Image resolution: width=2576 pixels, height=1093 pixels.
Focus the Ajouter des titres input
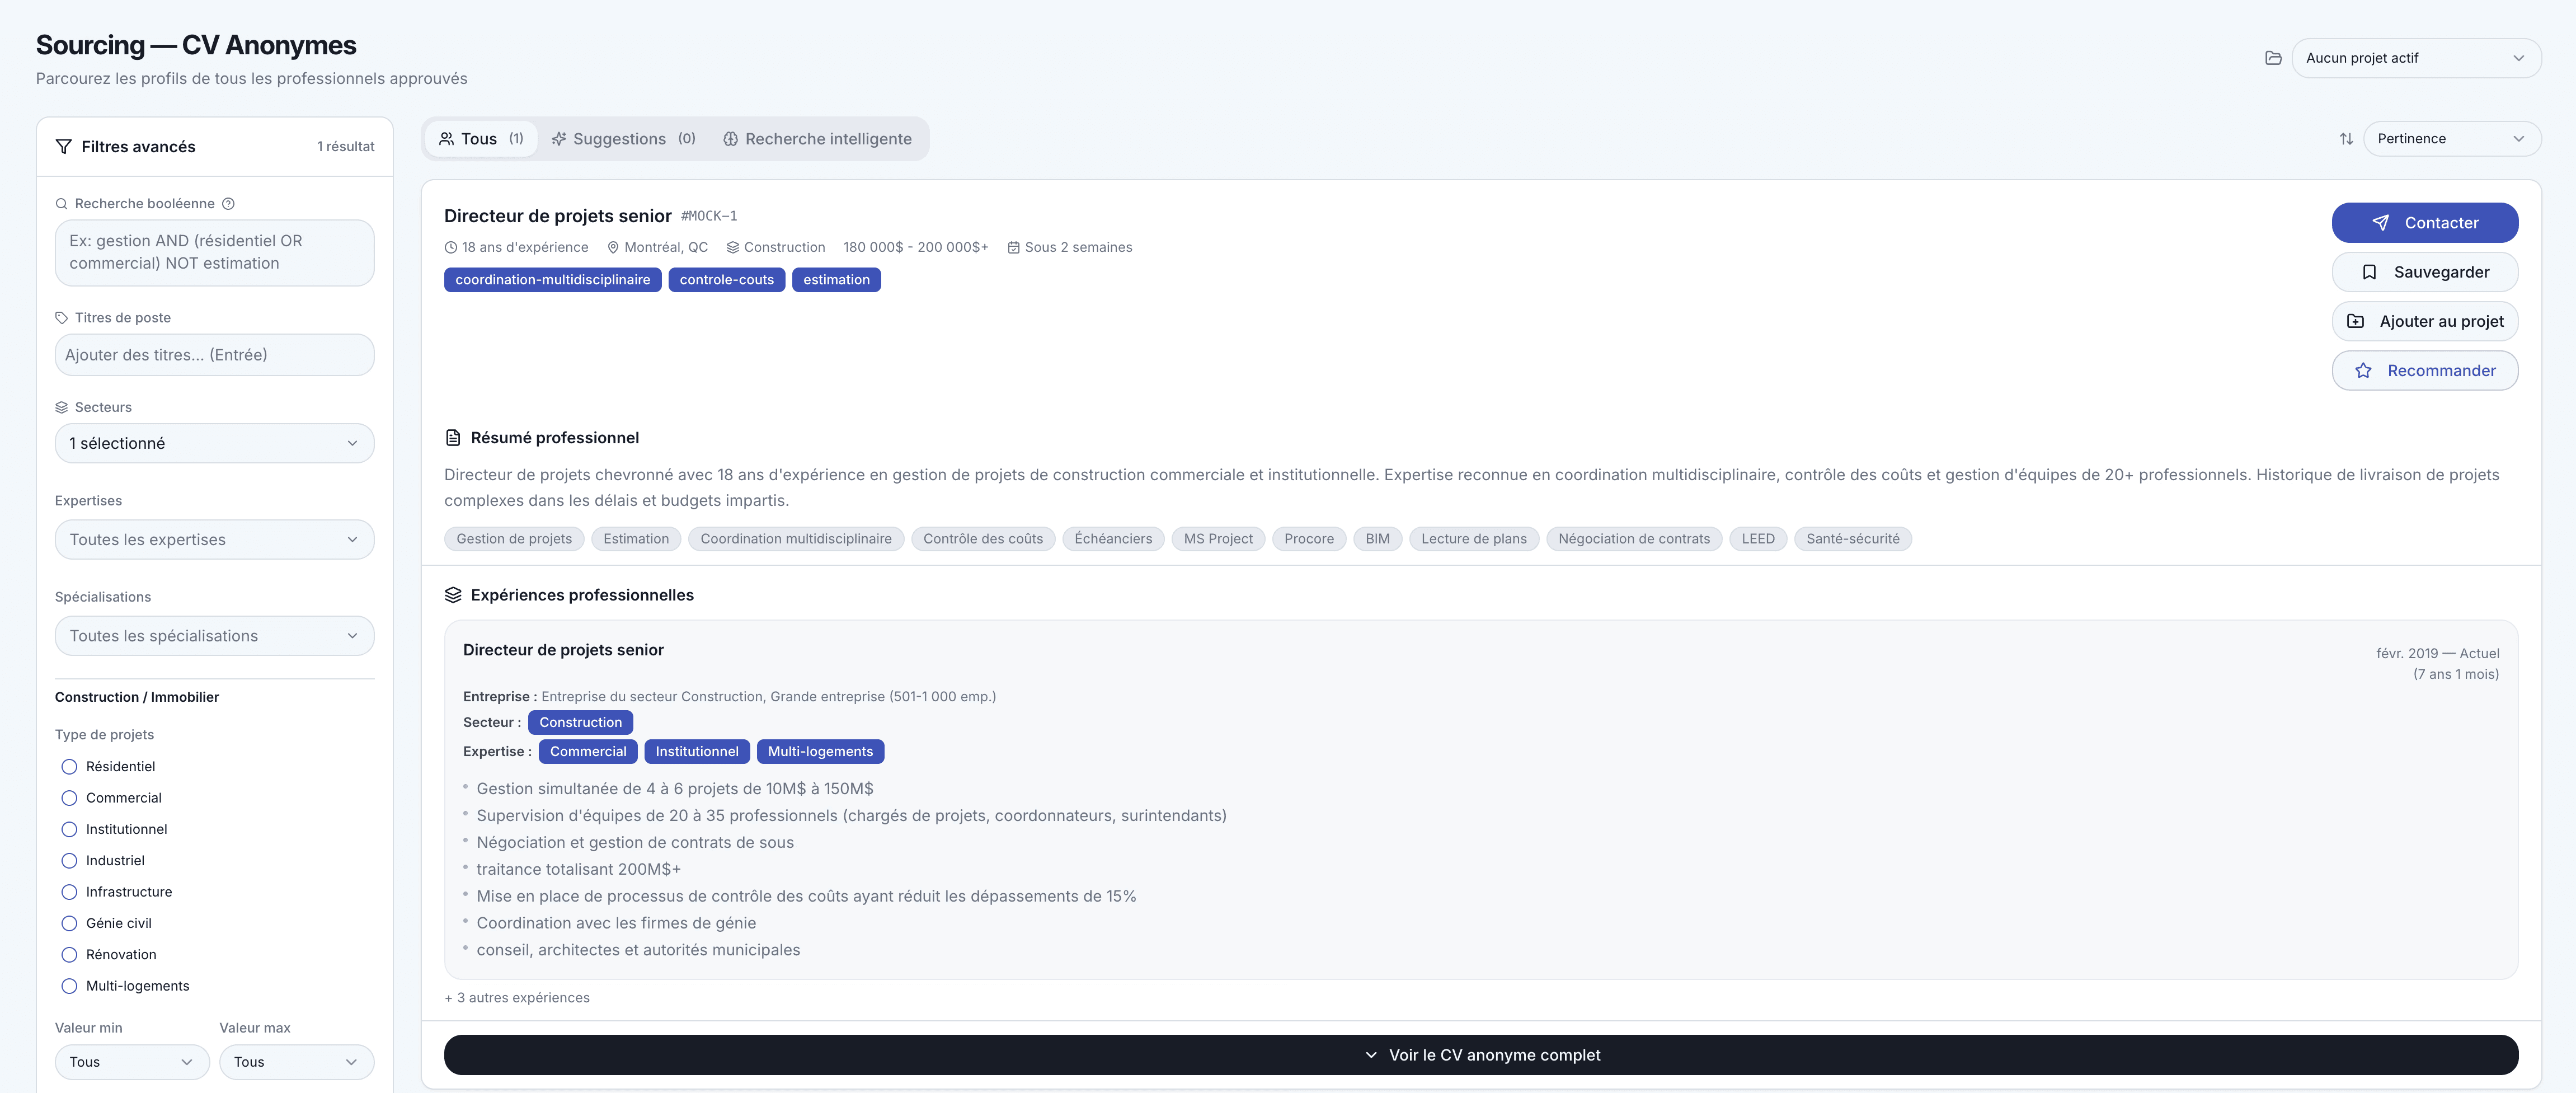(x=214, y=355)
